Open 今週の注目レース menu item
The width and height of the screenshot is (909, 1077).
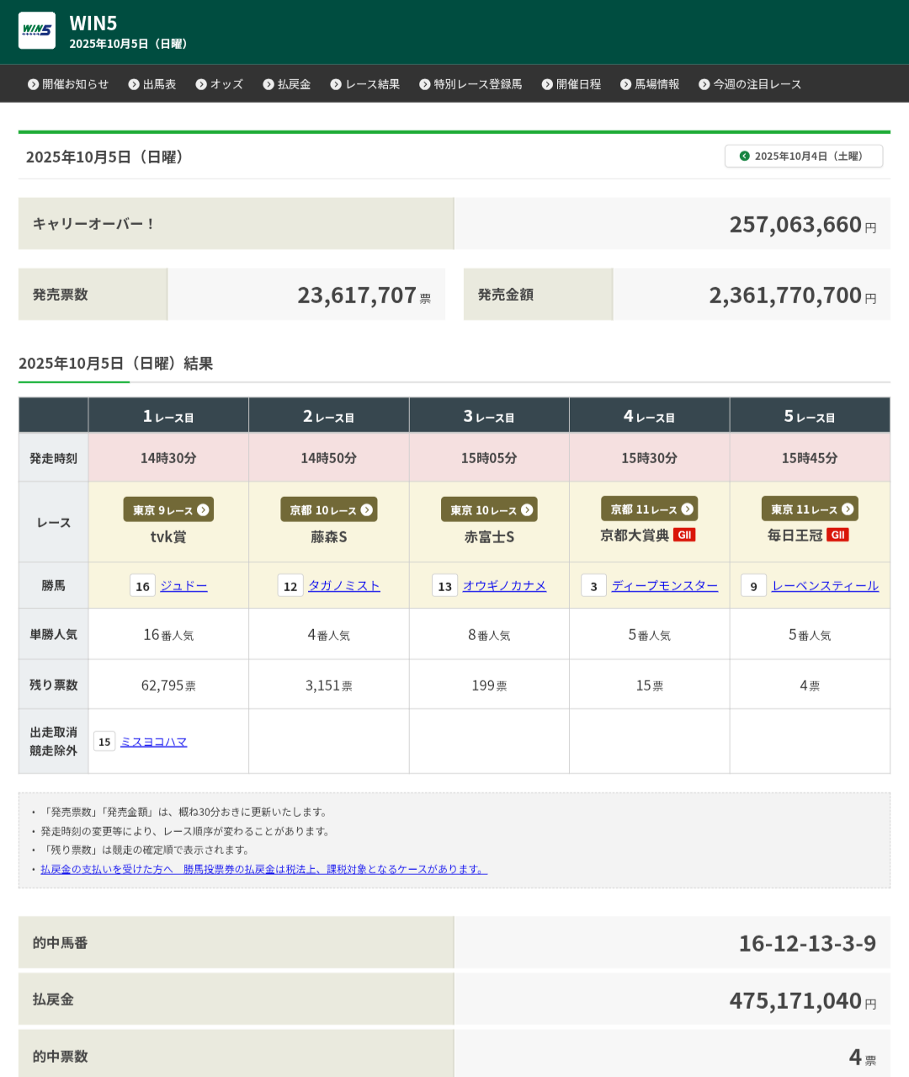point(750,84)
